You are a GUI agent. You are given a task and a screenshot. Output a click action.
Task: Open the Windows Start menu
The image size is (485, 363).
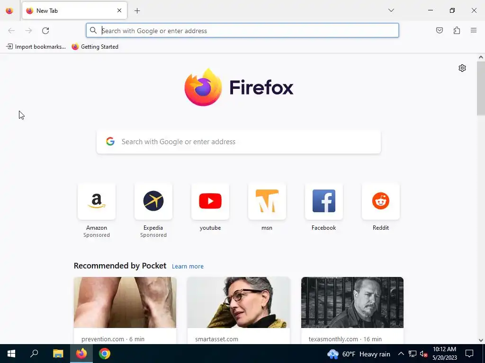pyautogui.click(x=11, y=354)
